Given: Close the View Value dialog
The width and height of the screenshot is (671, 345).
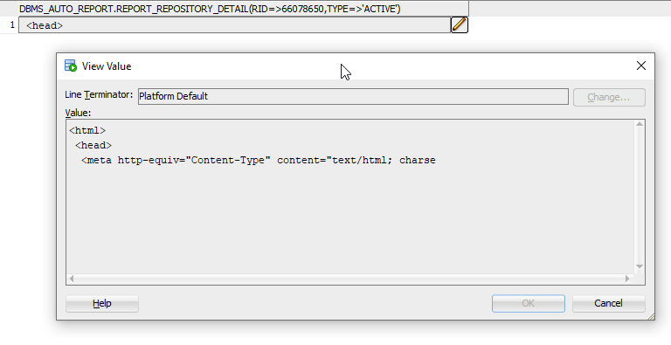Looking at the screenshot, I should click(641, 66).
